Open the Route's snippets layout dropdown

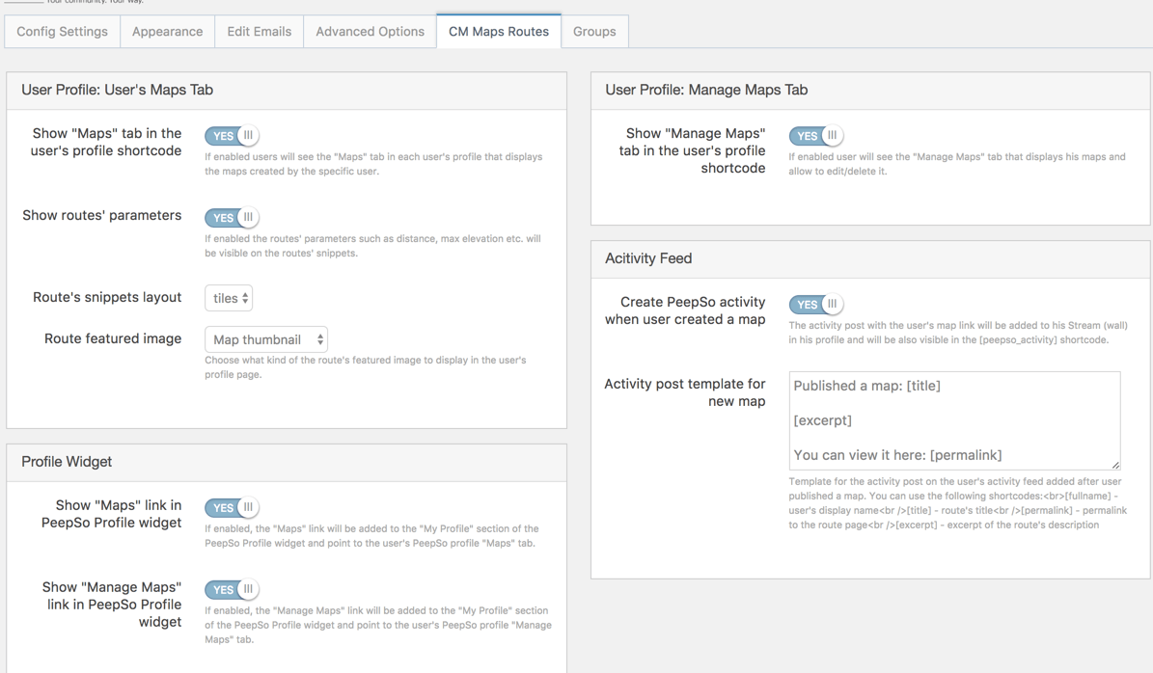pyautogui.click(x=229, y=299)
